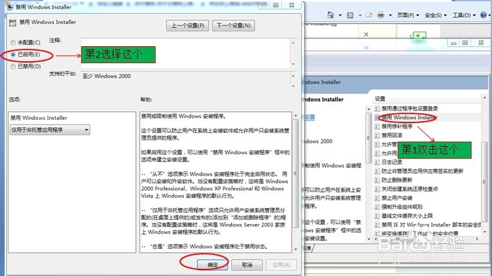492x276 pixels.
Task: Expand the Home button dropdown arrow
Action: (340, 15)
